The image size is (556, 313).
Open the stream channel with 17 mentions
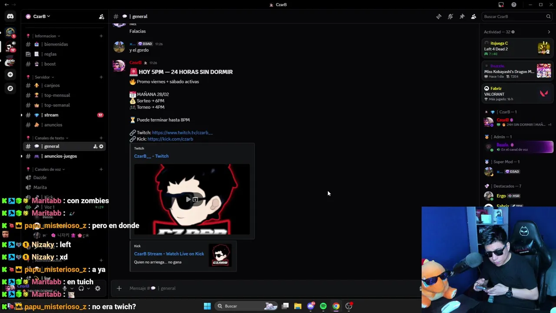point(64,115)
